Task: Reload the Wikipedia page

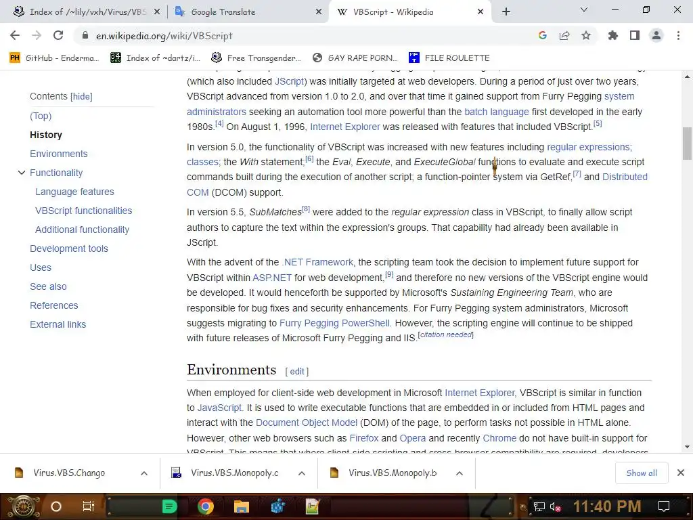Action: click(58, 35)
